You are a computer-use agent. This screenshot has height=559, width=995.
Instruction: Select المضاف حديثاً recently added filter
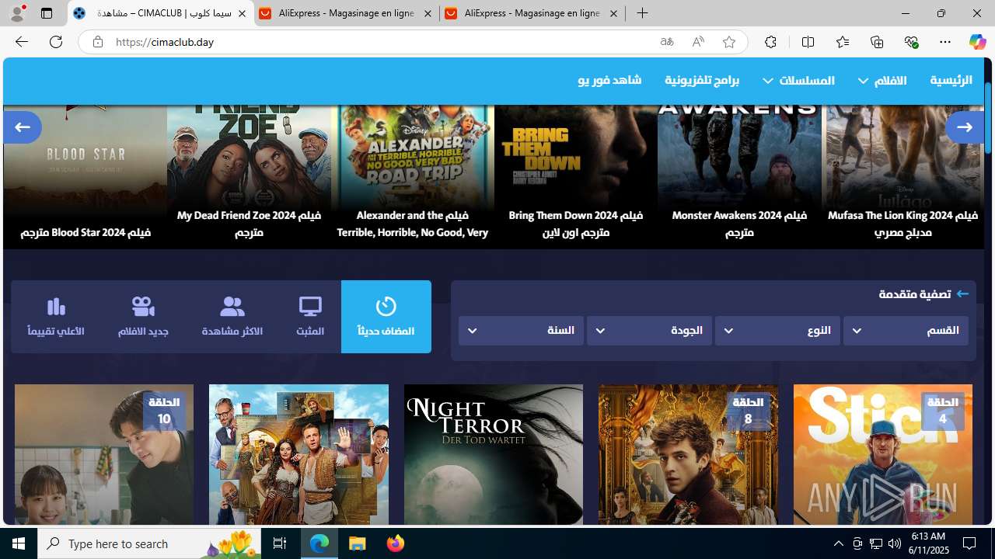(x=386, y=317)
